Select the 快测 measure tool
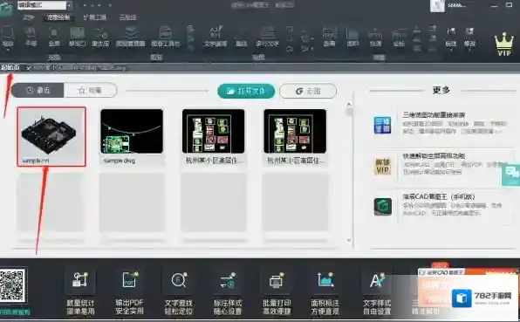 click(375, 37)
